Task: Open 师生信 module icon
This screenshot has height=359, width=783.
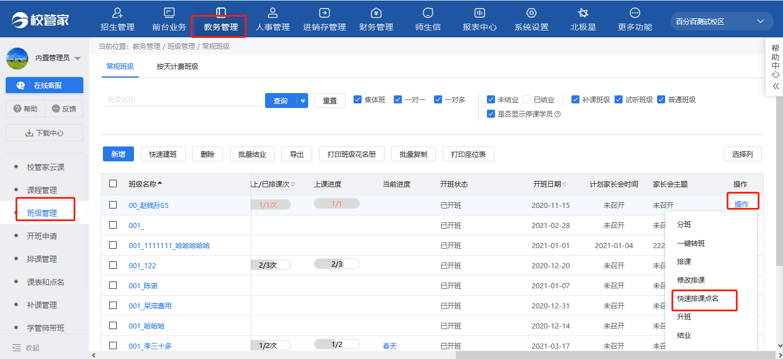Action: pos(428,13)
